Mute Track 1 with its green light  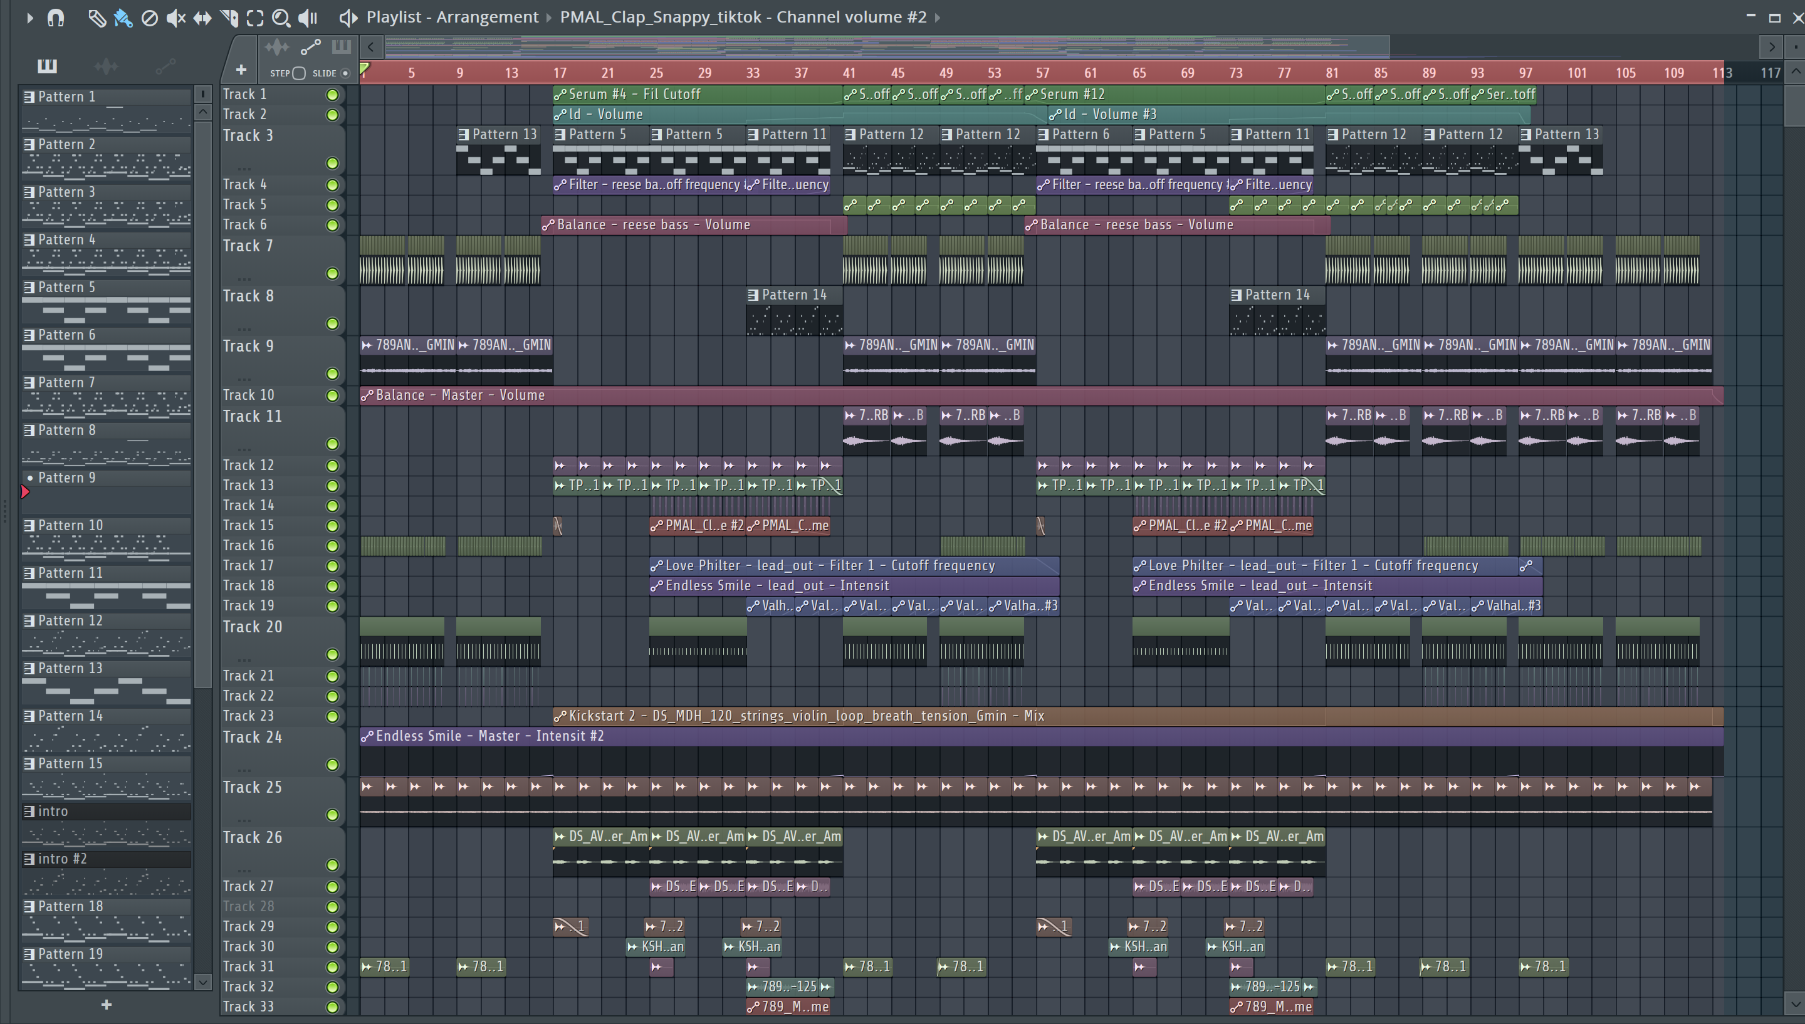[333, 95]
